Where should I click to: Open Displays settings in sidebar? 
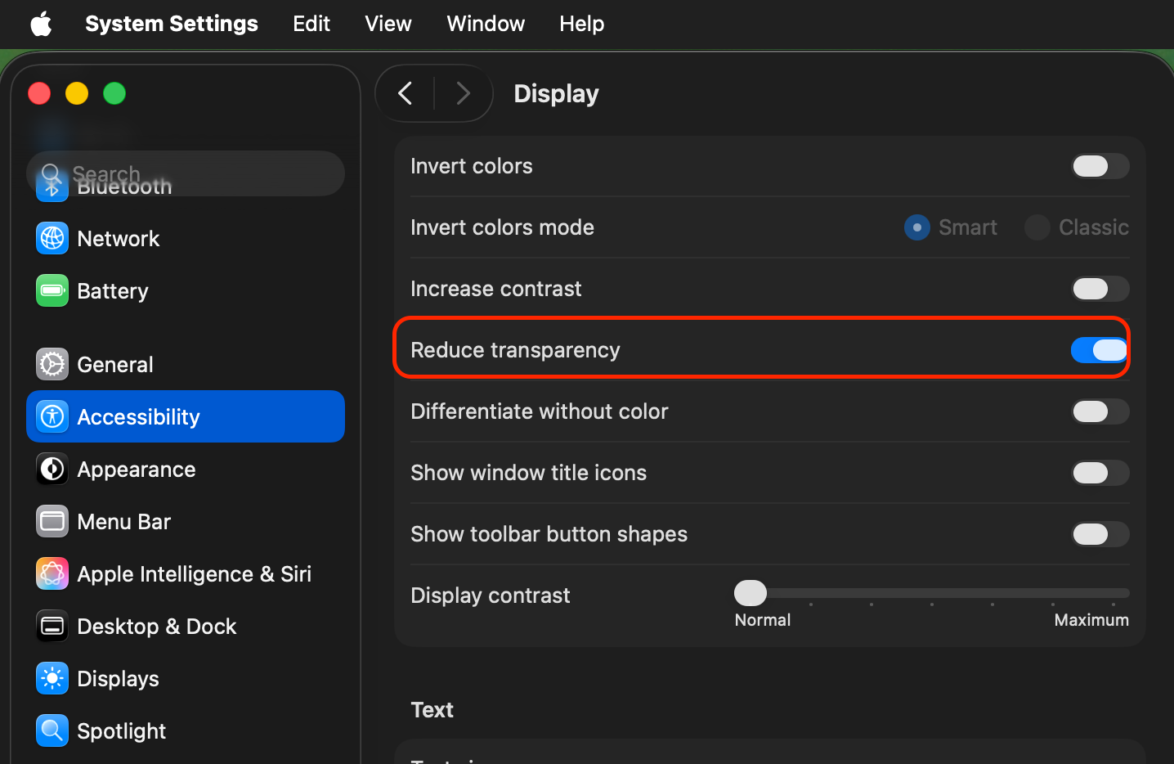pyautogui.click(x=118, y=678)
